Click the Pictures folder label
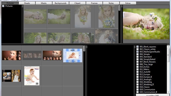This screenshot has width=171, height=96. point(9,6)
